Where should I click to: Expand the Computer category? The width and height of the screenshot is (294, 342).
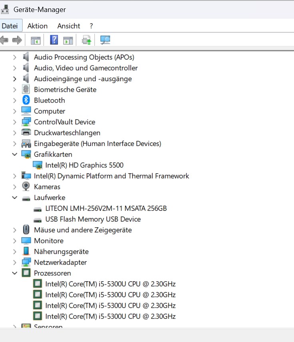(15, 111)
